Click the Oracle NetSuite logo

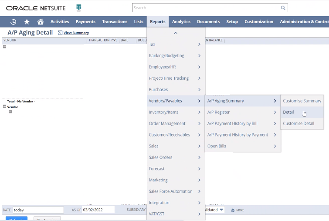pyautogui.click(x=36, y=8)
